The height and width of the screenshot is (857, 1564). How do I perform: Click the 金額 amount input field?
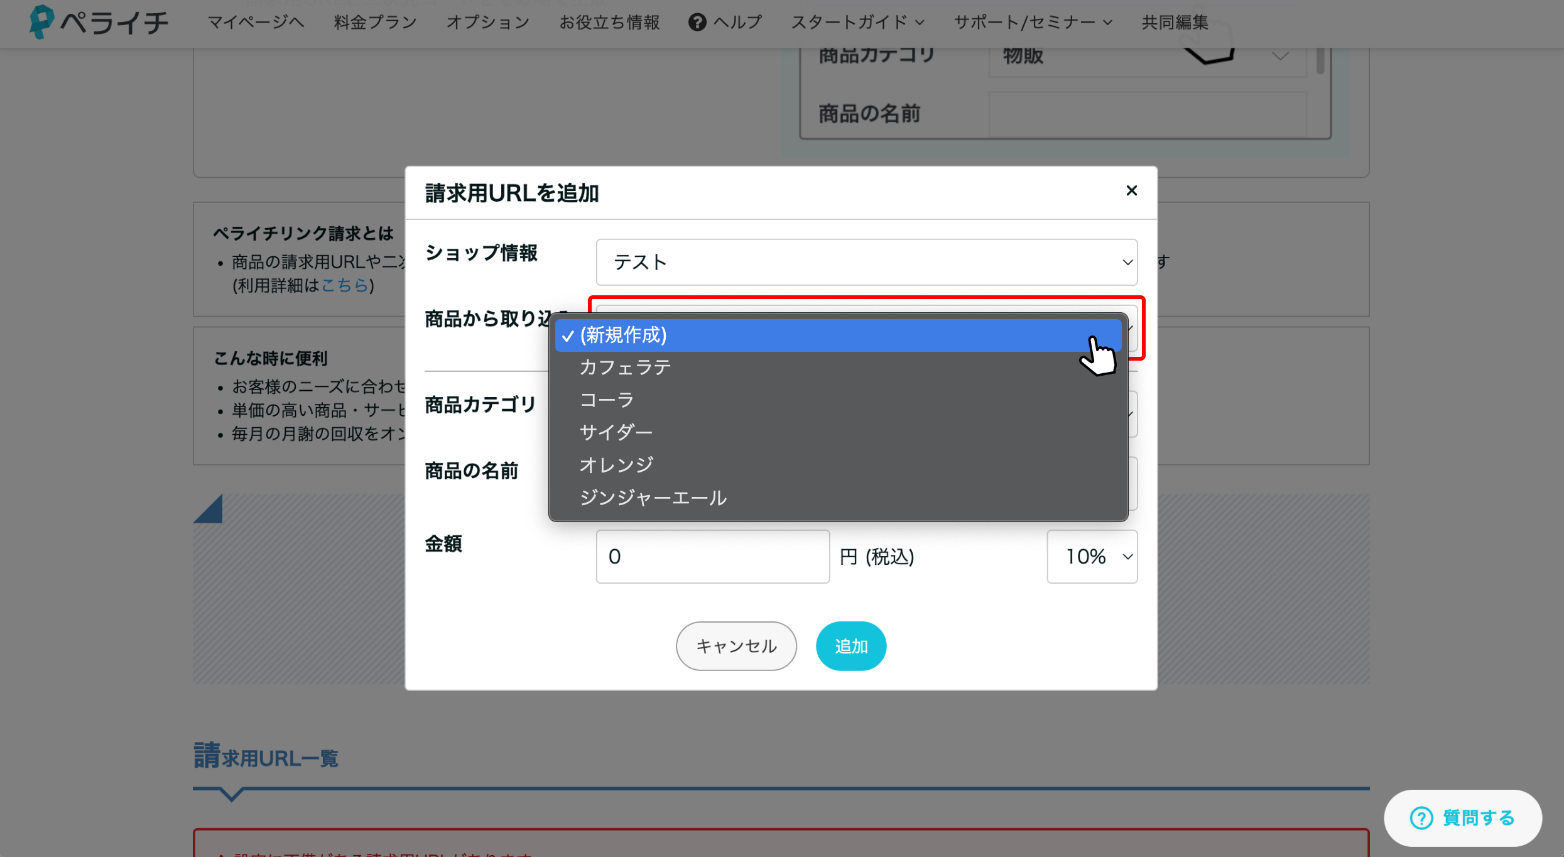pos(712,556)
